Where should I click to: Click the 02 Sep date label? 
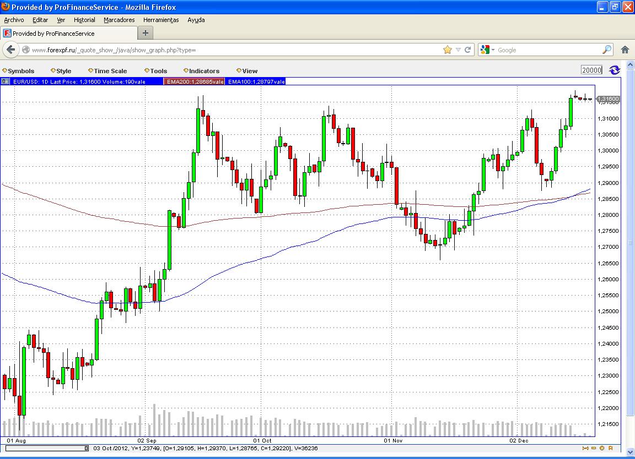click(x=147, y=440)
